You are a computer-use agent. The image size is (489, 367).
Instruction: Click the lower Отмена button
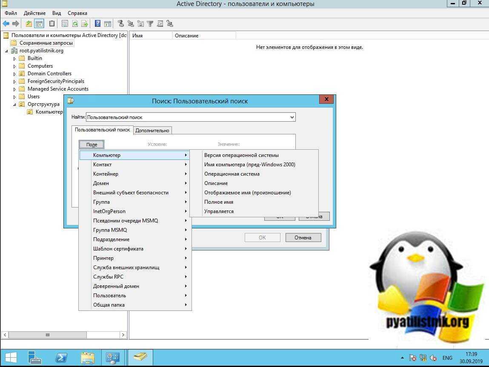[x=303, y=238]
